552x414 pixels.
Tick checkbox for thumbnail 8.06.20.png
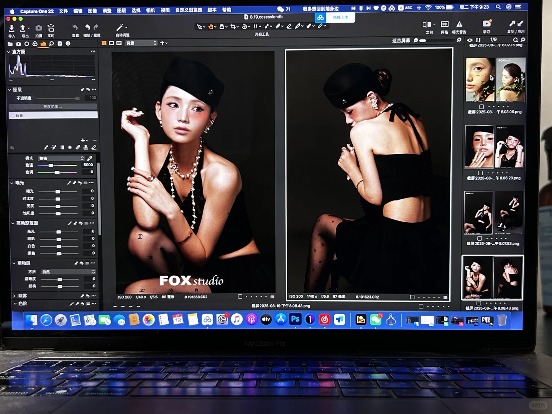tap(480, 173)
